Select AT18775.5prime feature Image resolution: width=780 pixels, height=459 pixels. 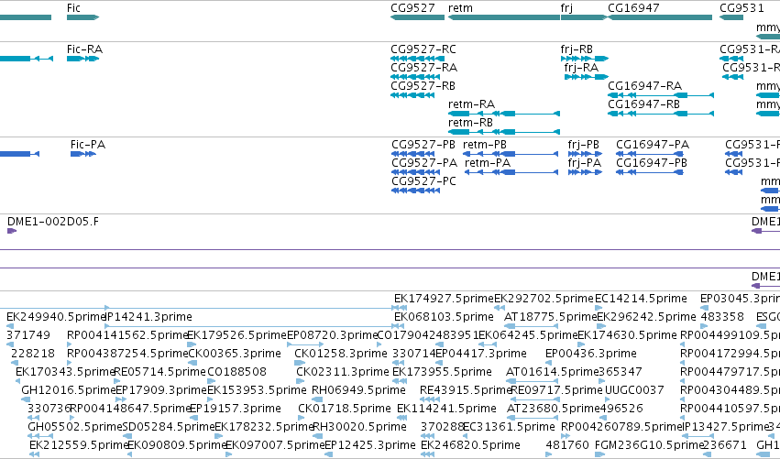pyautogui.click(x=550, y=317)
